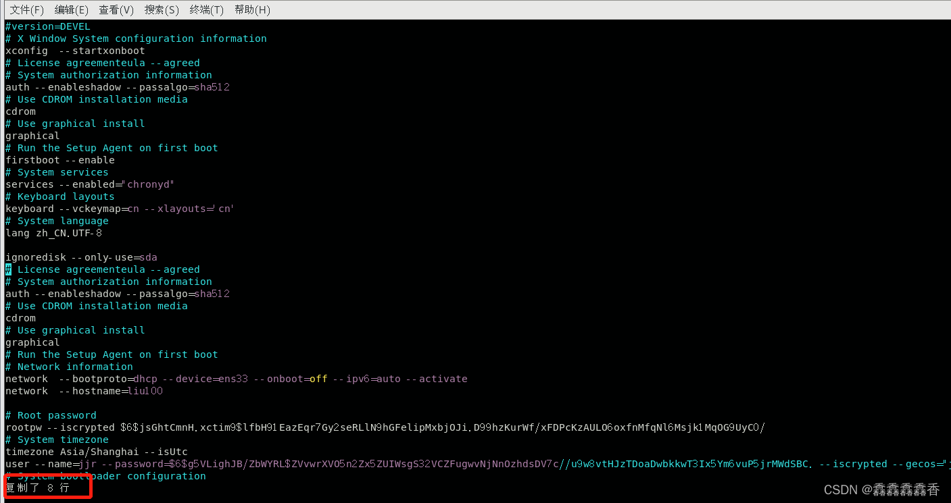Click yellow 'off' value after --onboot
The width and height of the screenshot is (951, 503).
318,379
